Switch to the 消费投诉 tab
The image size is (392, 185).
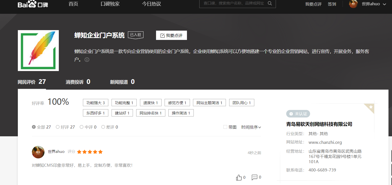click(x=78, y=82)
